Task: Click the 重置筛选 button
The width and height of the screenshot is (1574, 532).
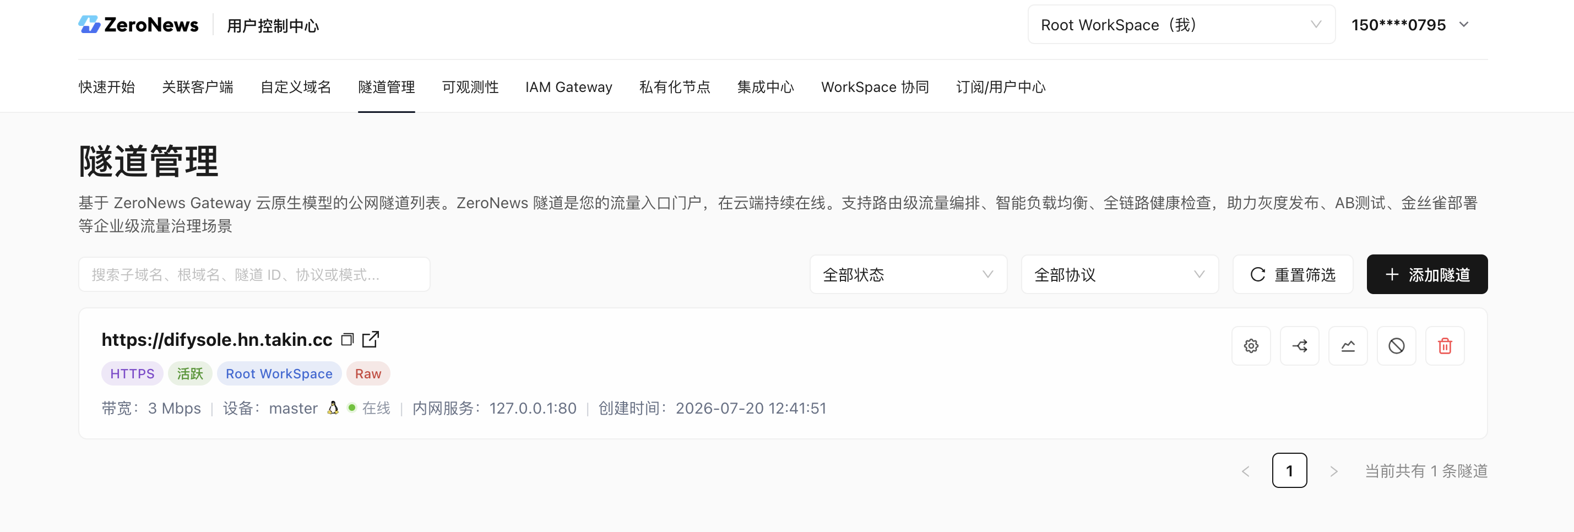Action: (x=1293, y=274)
